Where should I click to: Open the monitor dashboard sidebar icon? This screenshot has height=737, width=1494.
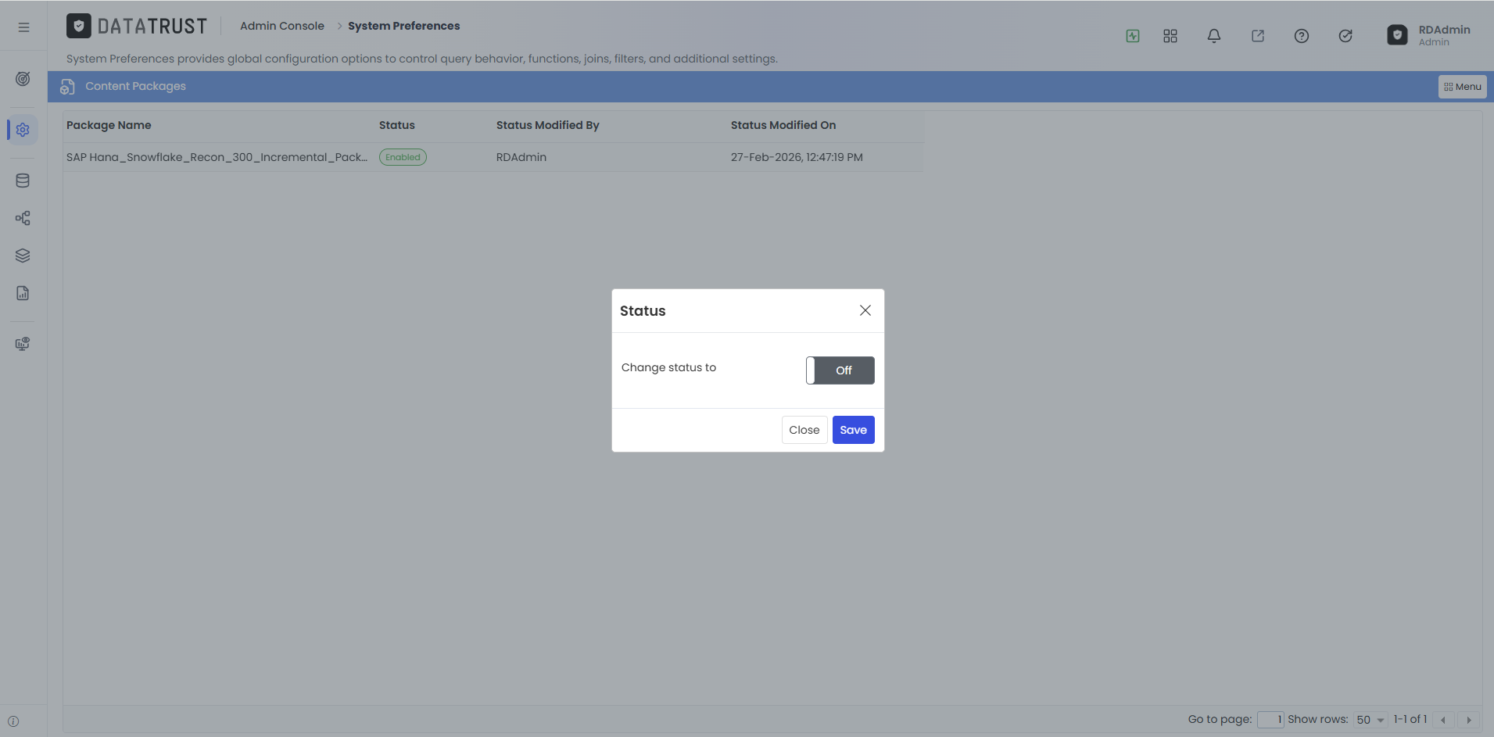pyautogui.click(x=23, y=344)
